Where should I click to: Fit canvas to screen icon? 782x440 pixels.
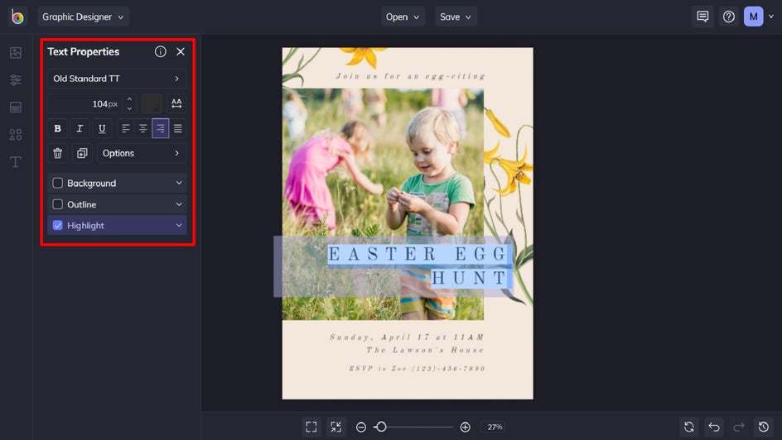[x=311, y=427]
